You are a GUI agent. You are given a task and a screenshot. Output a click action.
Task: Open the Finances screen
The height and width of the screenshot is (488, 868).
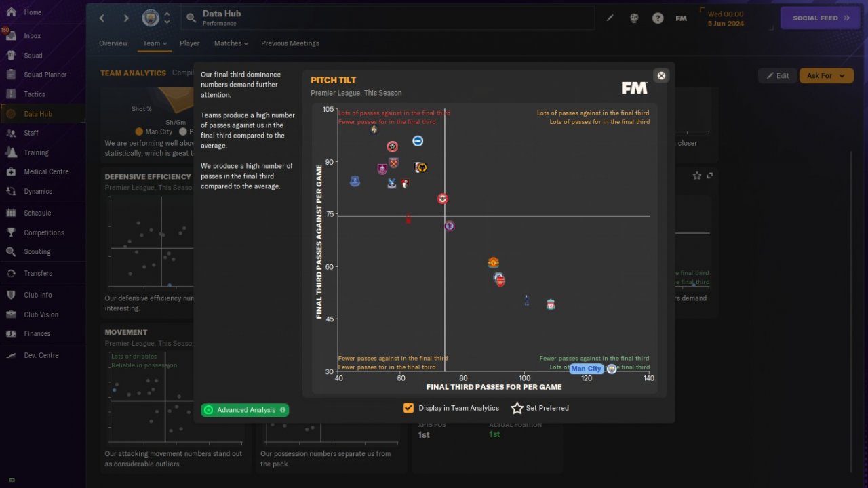point(37,334)
